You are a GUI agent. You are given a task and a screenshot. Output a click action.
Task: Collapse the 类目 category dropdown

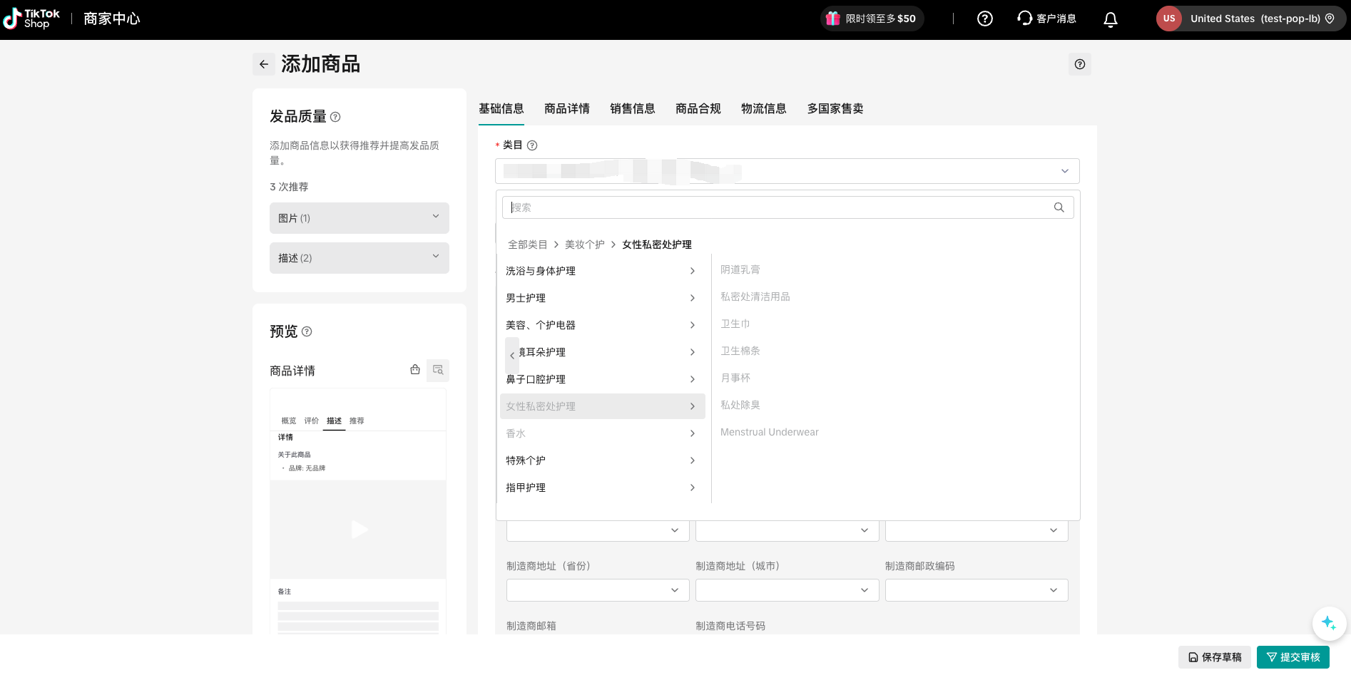click(1064, 171)
